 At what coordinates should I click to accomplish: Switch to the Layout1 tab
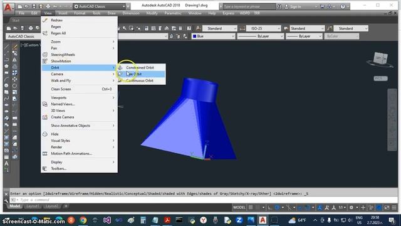tap(33, 206)
